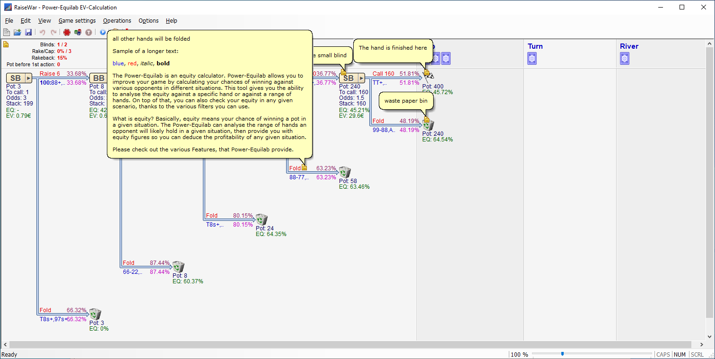Click the recycle bin icon at Pot: 58
This screenshot has height=359, width=715.
345,172
